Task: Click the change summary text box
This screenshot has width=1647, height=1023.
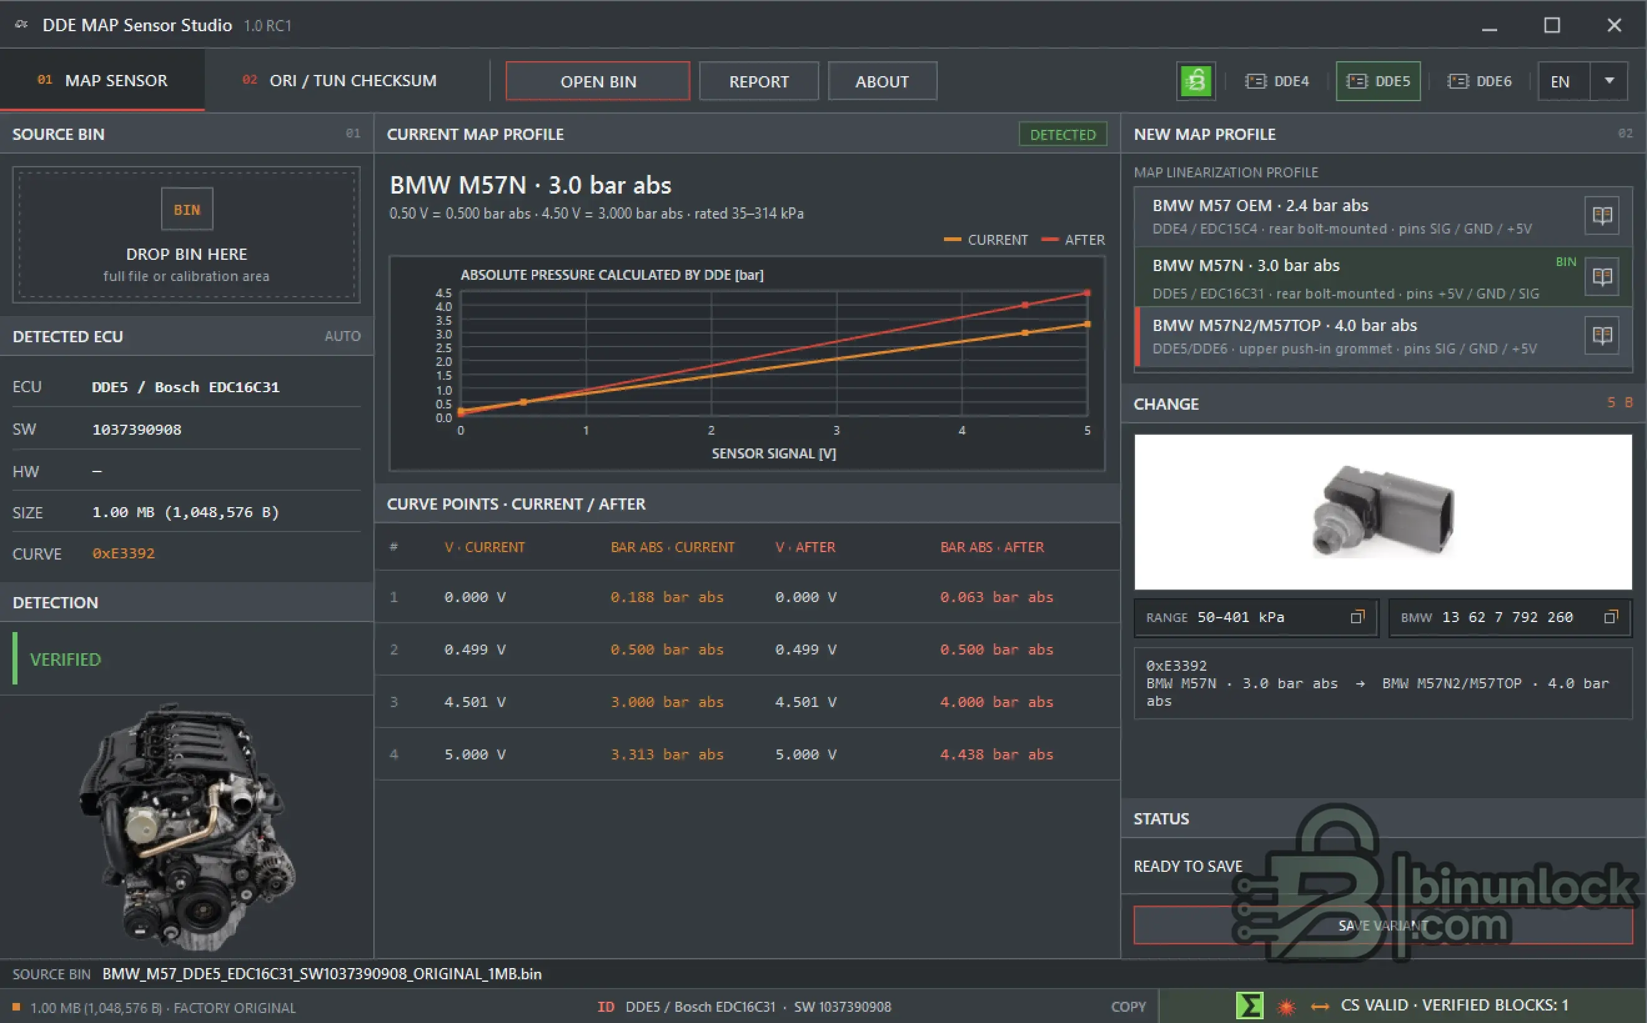Action: (1383, 683)
